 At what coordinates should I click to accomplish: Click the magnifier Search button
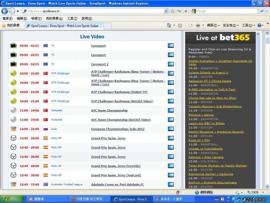coord(262,11)
